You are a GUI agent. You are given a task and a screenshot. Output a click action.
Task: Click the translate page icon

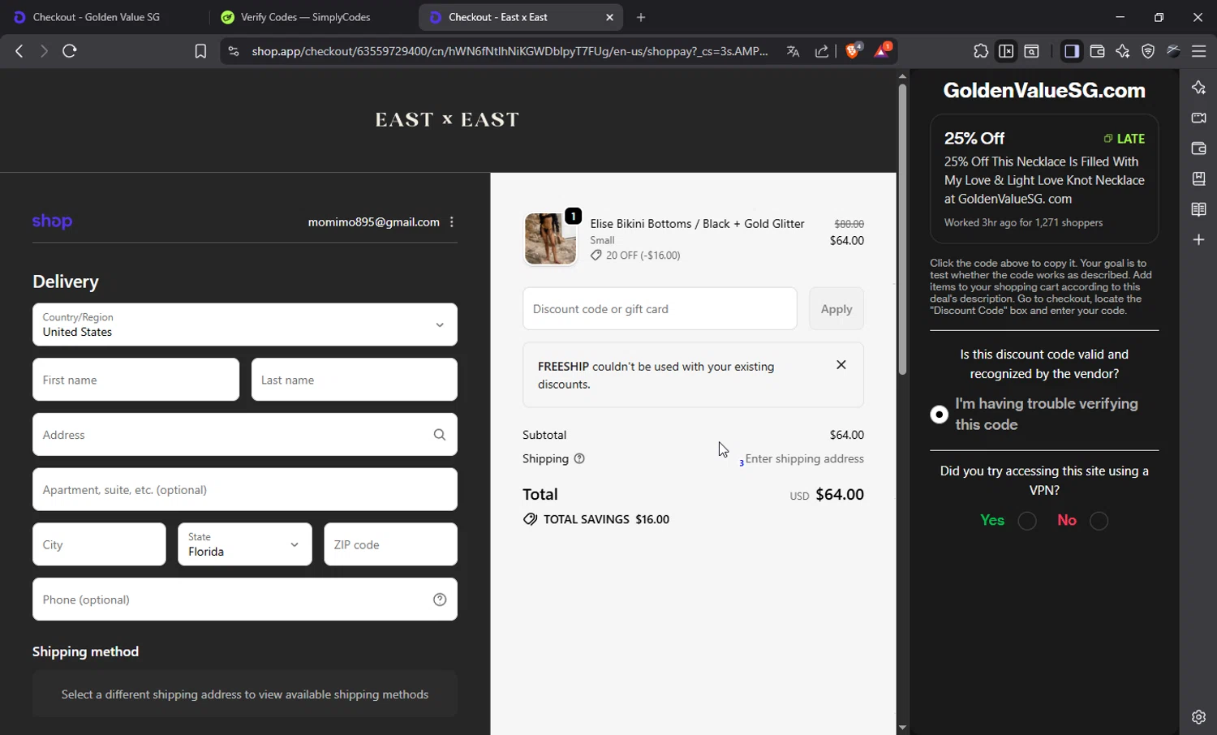[793, 51]
